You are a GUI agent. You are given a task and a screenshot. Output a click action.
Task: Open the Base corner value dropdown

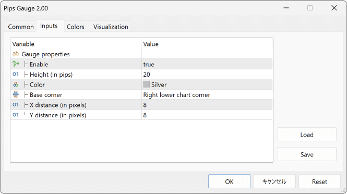click(x=207, y=95)
